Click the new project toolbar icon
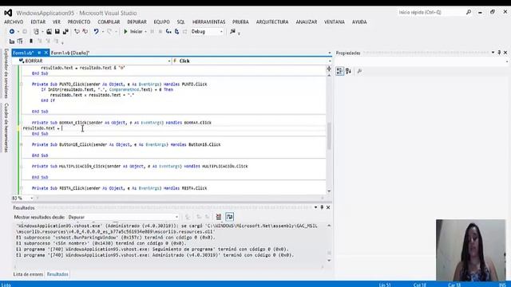The width and height of the screenshot is (511, 287). [36, 32]
